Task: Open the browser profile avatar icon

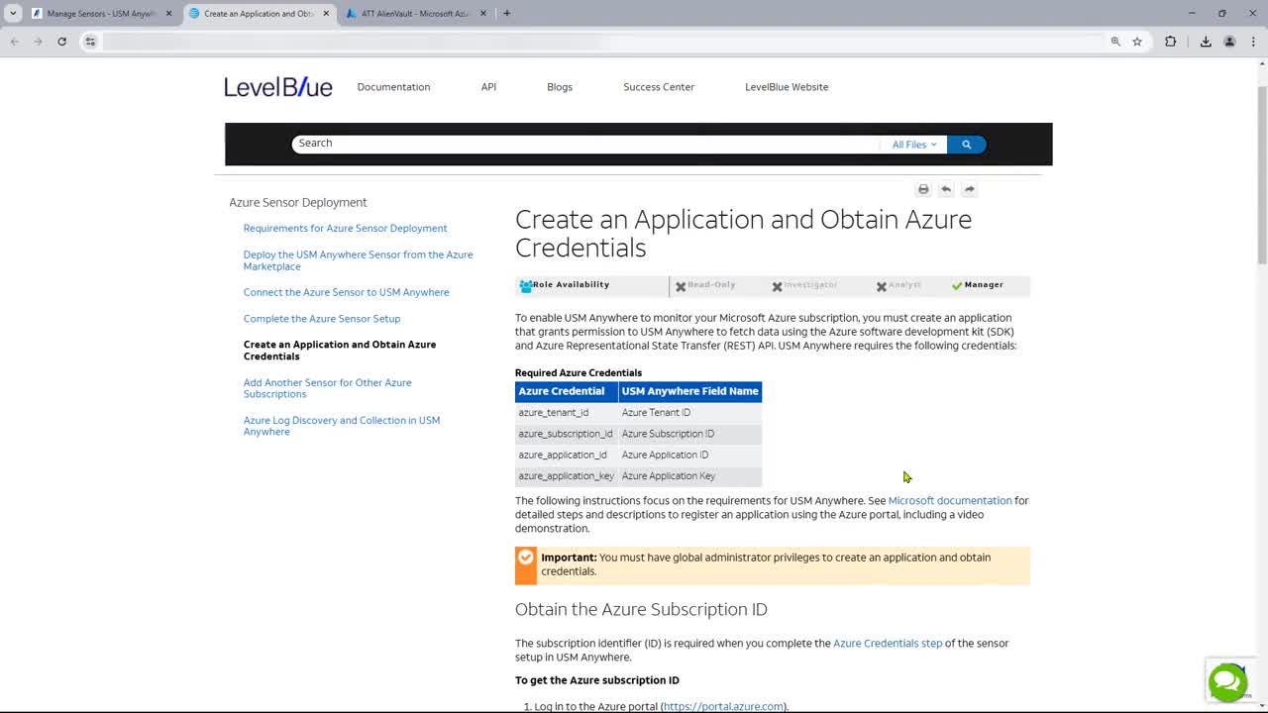Action: 1229,42
